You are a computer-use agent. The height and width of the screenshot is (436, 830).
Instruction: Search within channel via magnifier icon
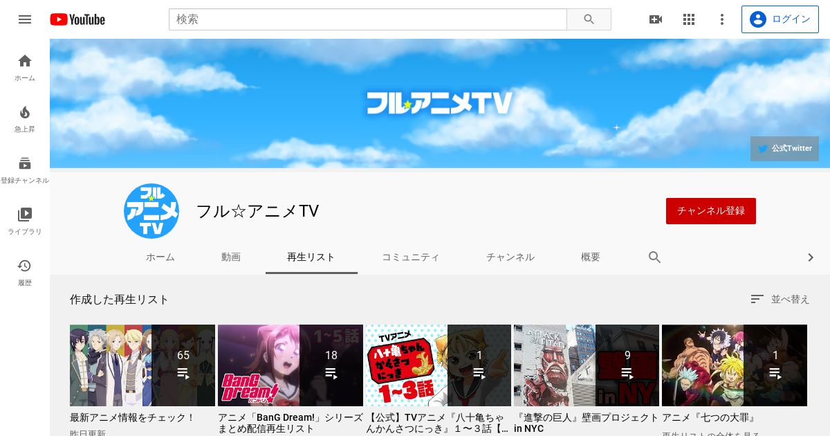[655, 257]
